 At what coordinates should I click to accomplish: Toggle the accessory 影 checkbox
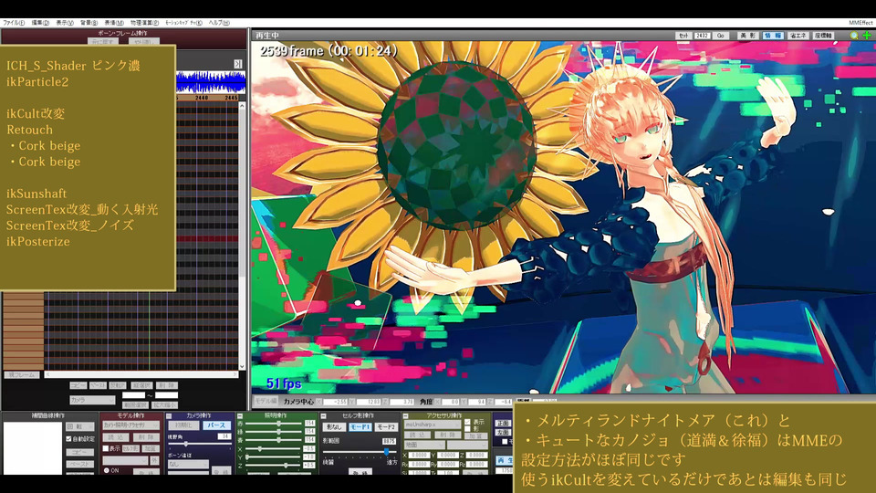pos(467,429)
